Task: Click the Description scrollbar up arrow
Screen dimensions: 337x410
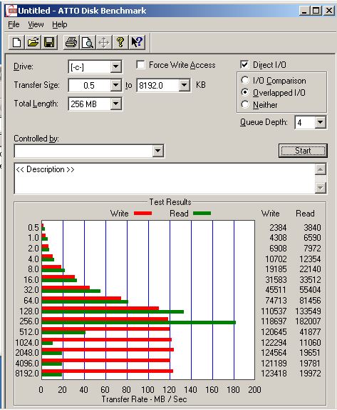Action: click(321, 169)
